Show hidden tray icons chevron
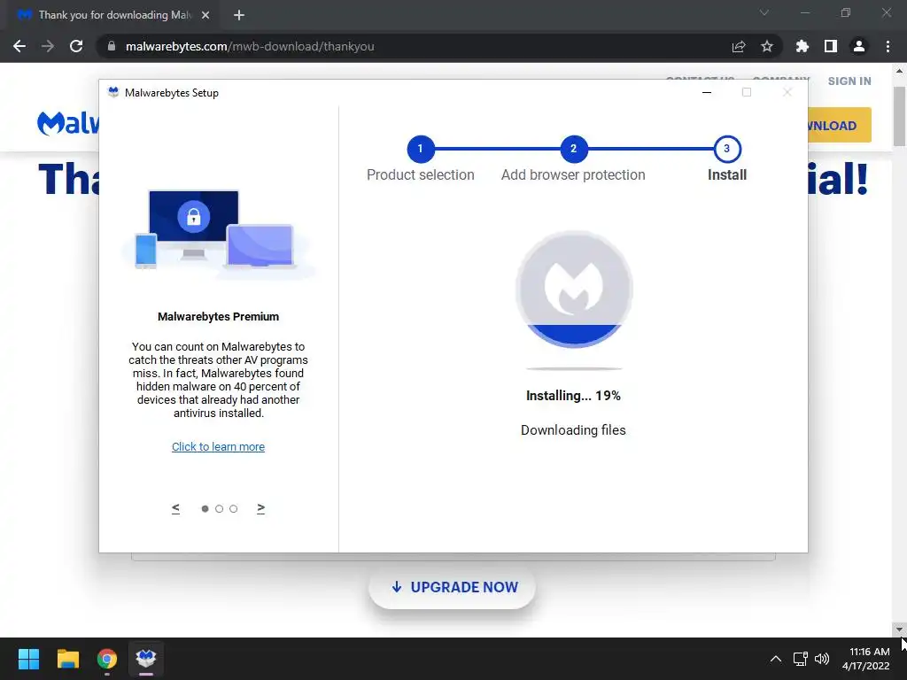Screen dimensions: 907x680 [x=776, y=659]
